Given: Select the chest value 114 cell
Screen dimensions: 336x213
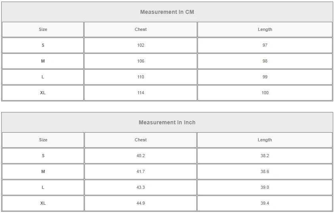Looking at the screenshot, I should [x=140, y=93].
